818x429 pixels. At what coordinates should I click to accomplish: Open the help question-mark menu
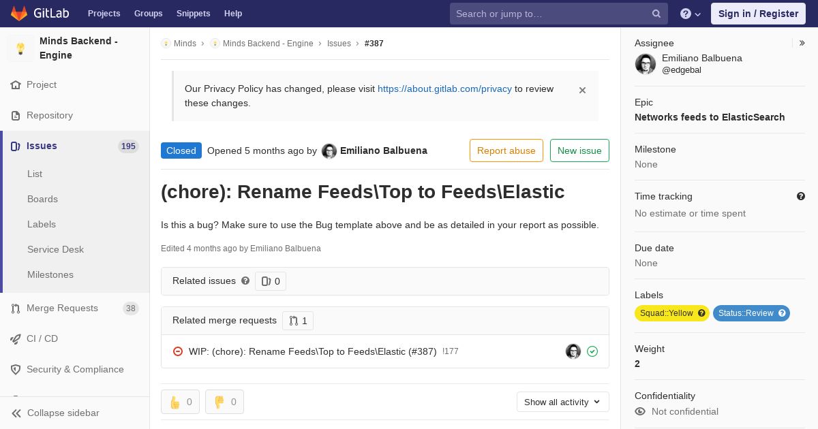pyautogui.click(x=691, y=14)
